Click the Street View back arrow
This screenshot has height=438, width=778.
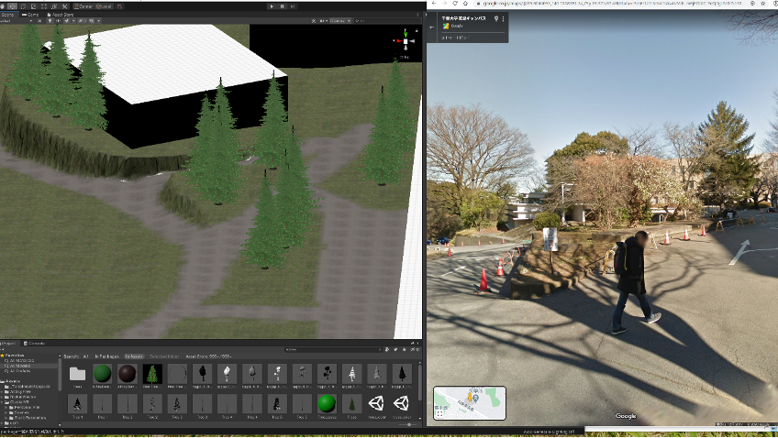pyautogui.click(x=432, y=27)
